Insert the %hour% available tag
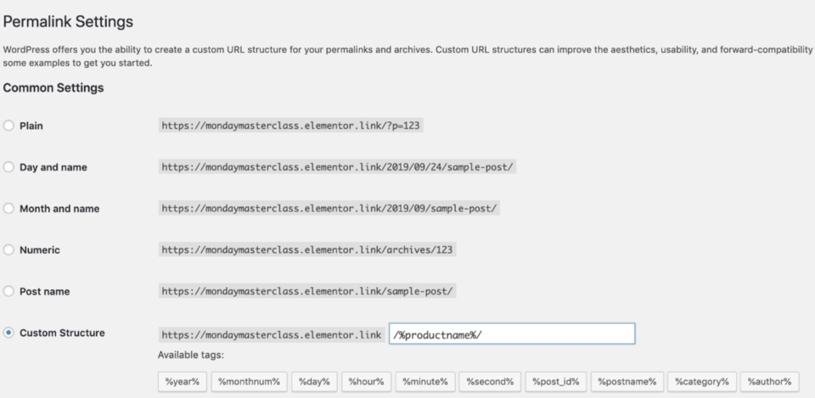Viewport: 815px width, 398px height. coord(368,382)
